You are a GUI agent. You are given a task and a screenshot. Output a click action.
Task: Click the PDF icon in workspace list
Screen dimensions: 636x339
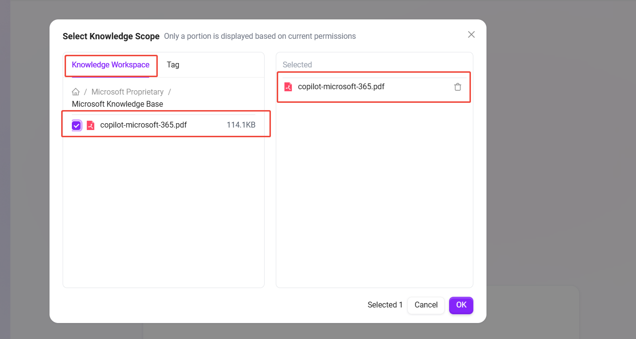tap(90, 125)
